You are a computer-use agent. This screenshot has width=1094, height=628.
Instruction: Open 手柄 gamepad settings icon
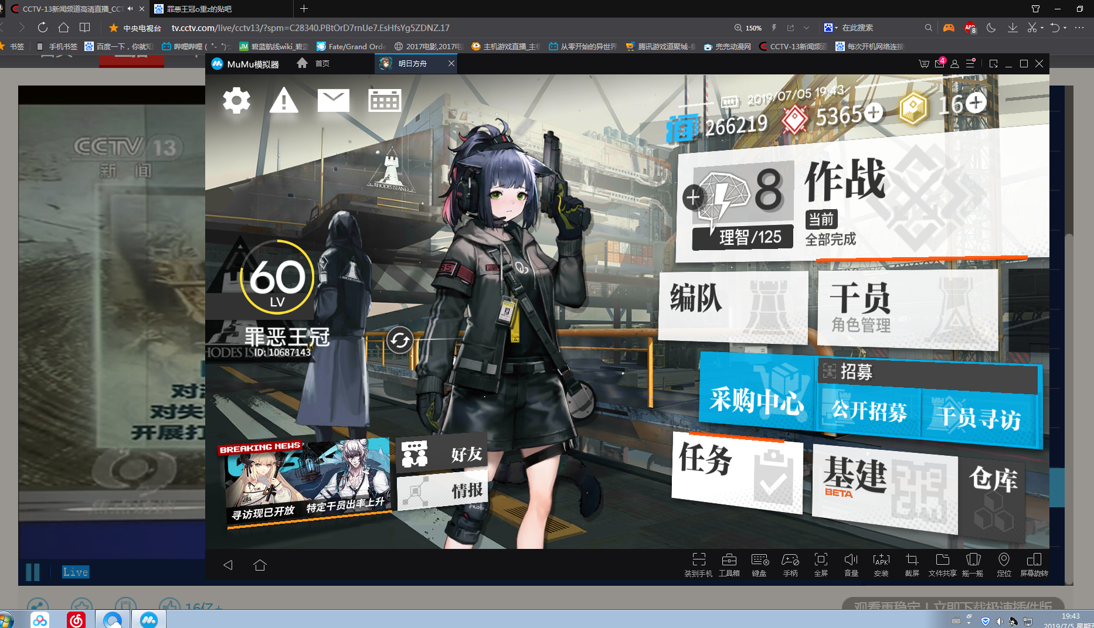790,565
